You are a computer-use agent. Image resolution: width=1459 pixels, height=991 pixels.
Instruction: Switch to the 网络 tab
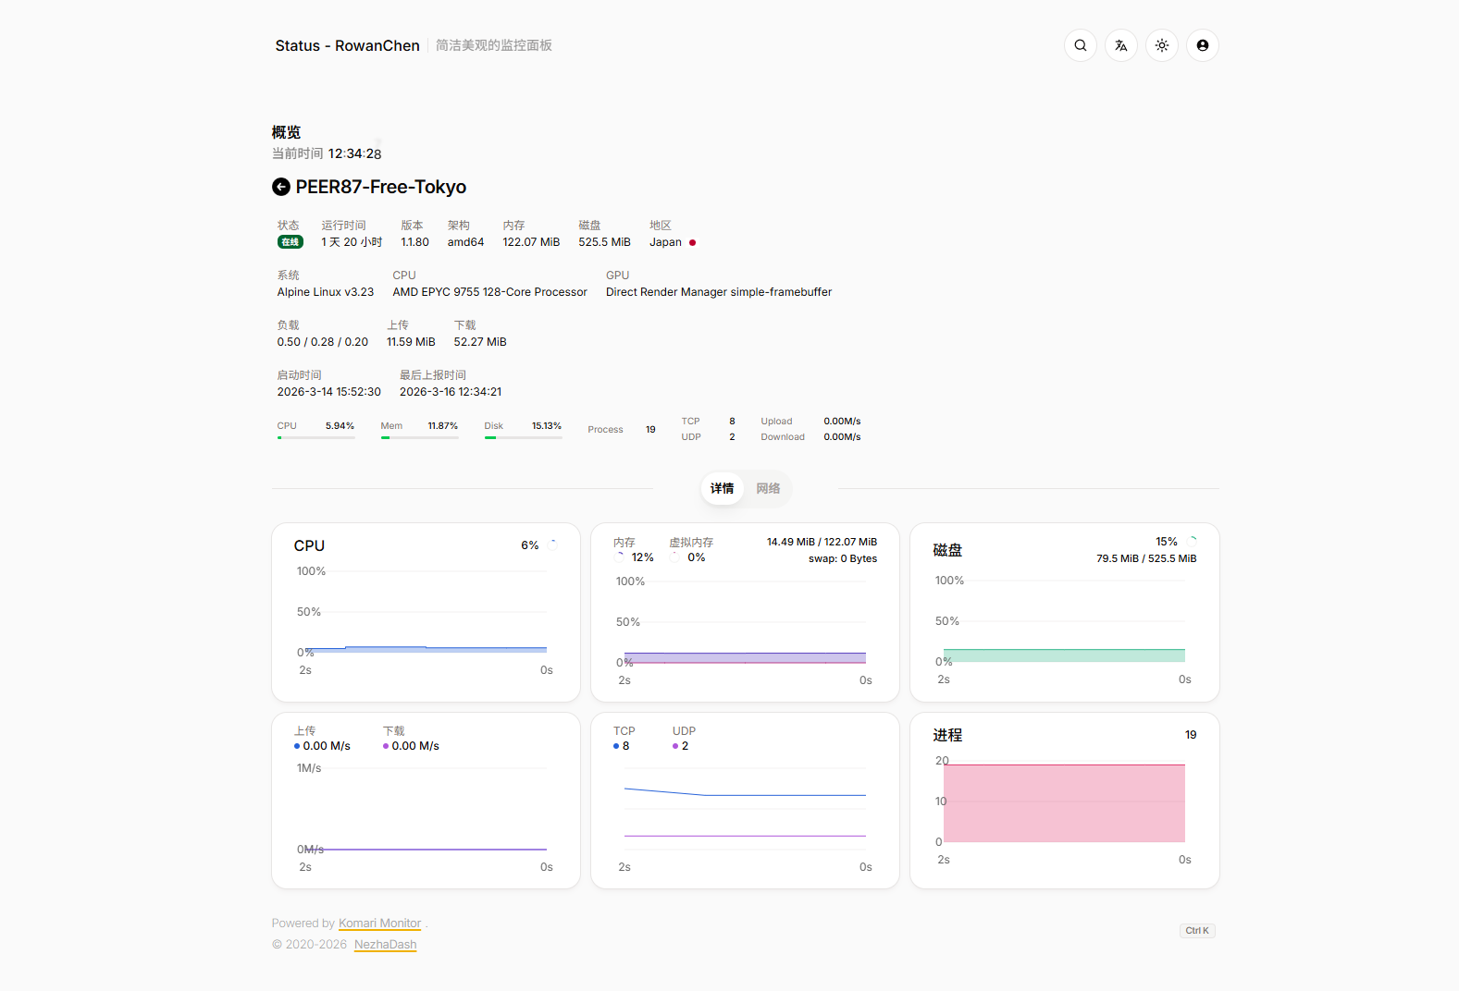coord(768,488)
